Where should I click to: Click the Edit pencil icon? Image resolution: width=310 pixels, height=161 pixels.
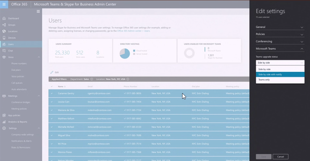pyautogui.click(x=52, y=72)
